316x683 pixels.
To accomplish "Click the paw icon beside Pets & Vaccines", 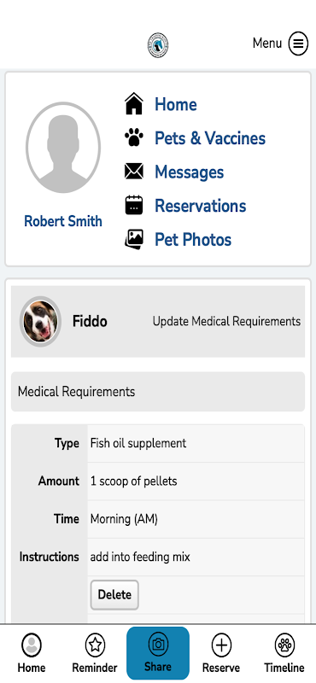I will (134, 138).
